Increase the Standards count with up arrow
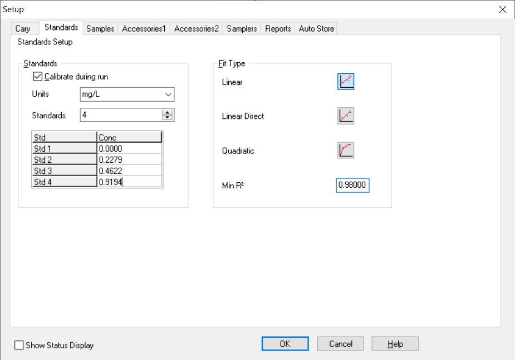Image resolution: width=515 pixels, height=360 pixels. click(x=168, y=113)
